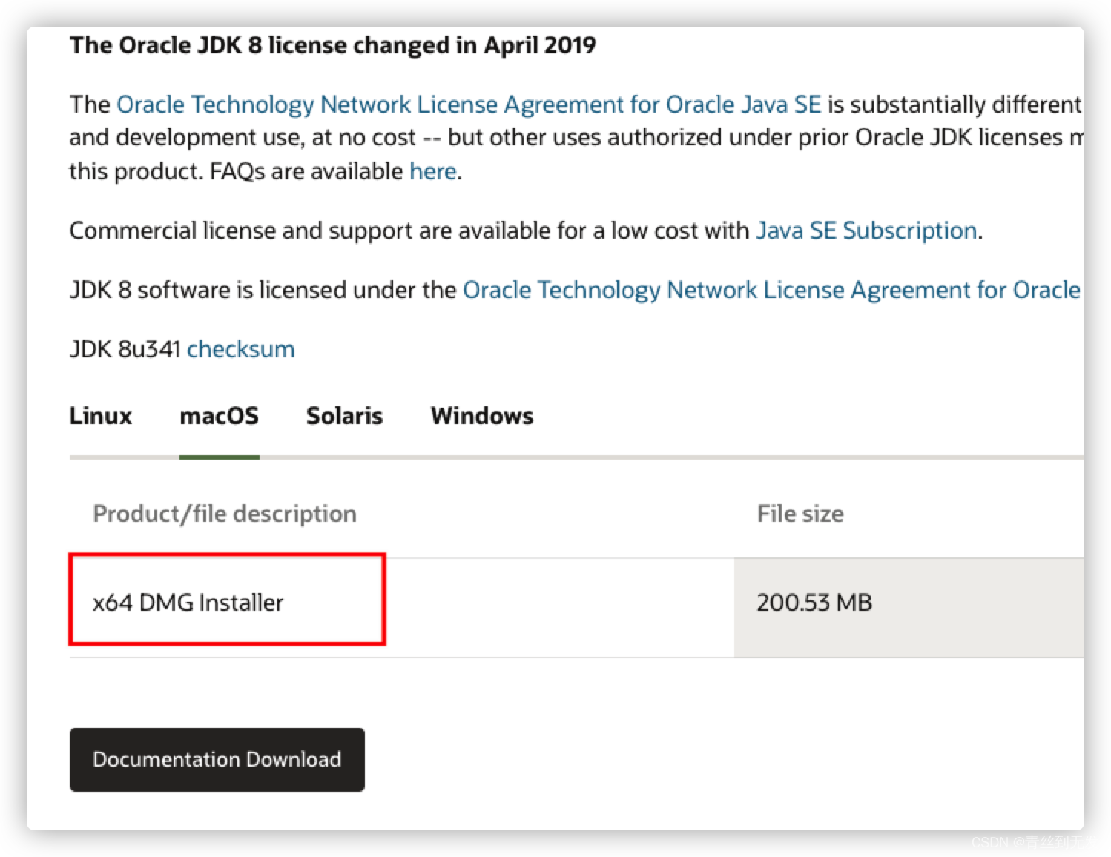Viewport: 1111px width, 857px height.
Task: Open the JDK 8u341 checksum link
Action: point(240,348)
